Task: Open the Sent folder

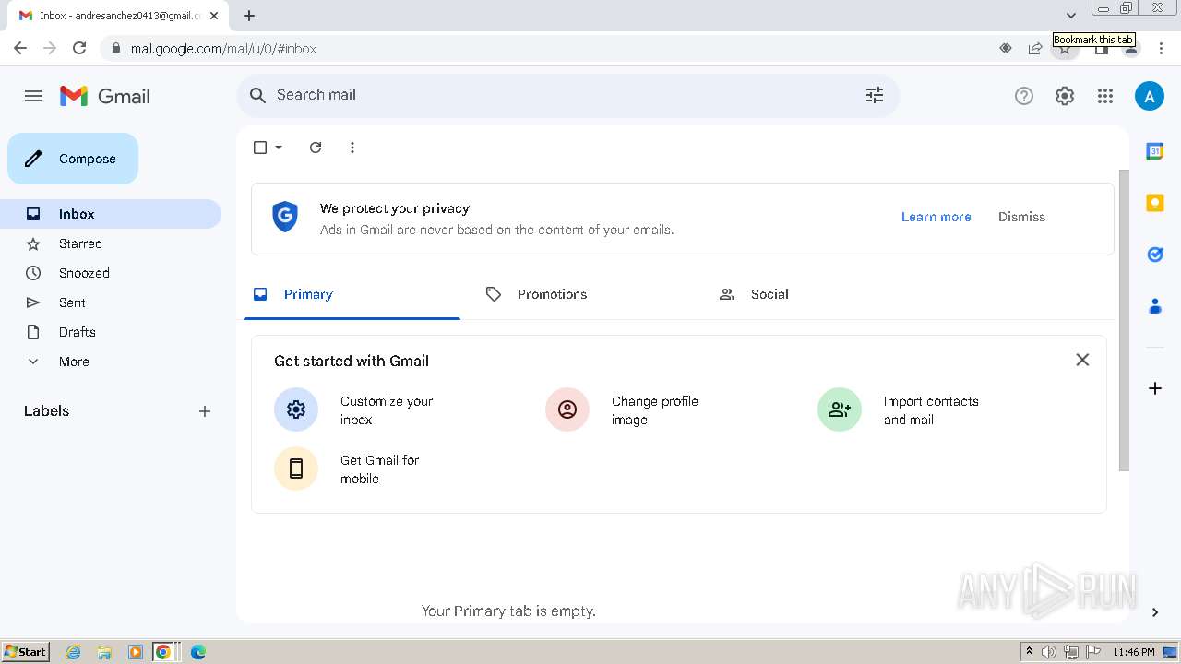Action: click(x=111, y=302)
